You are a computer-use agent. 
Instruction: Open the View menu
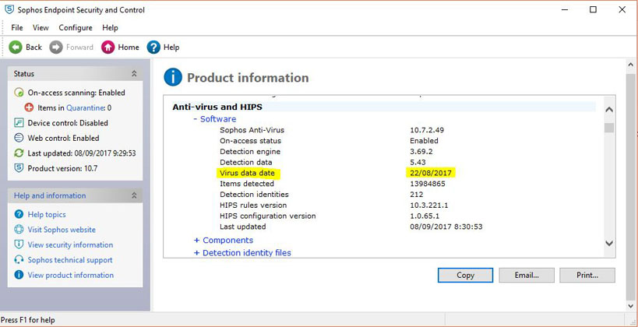41,28
